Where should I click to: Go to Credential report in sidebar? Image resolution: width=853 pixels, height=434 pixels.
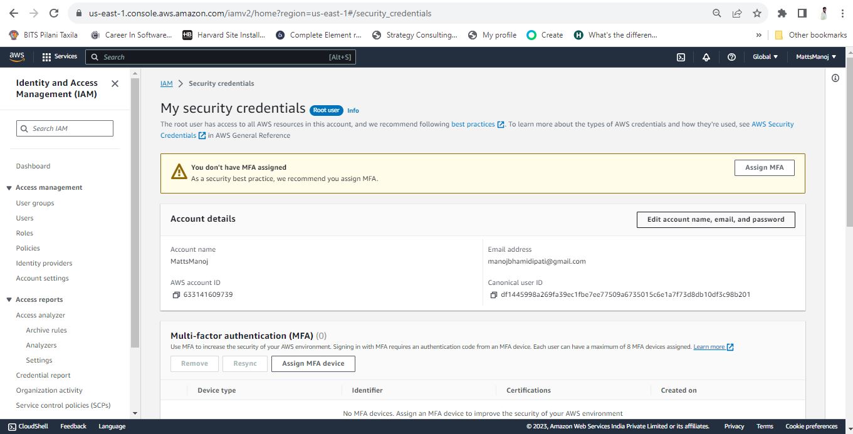point(43,375)
